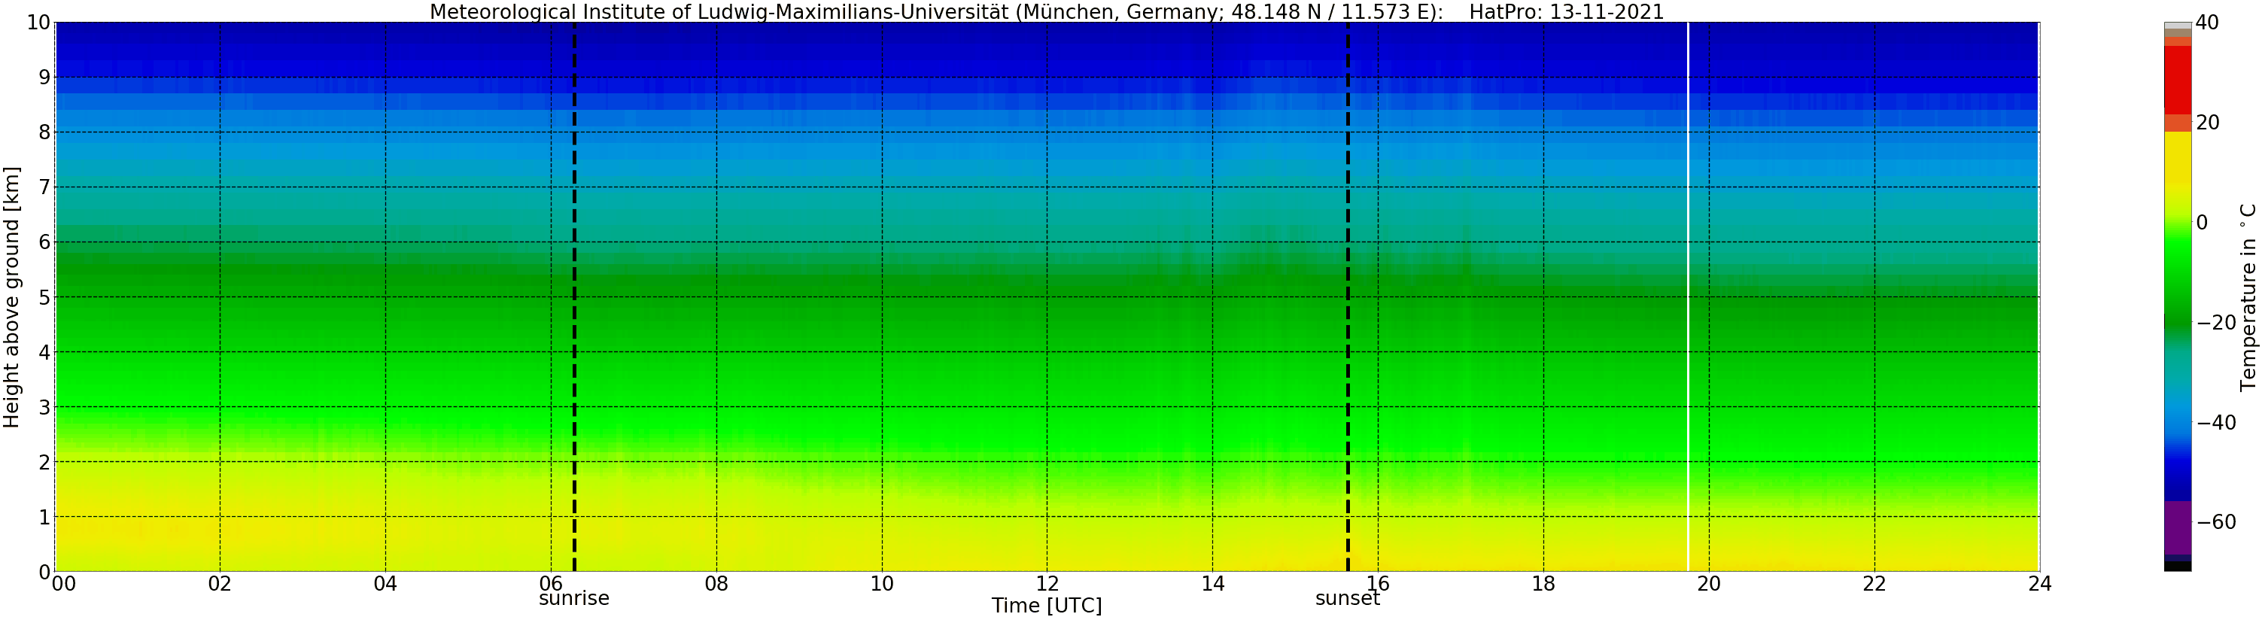
Task: Click the sunrise dashed vertical marker line
Action: click(574, 297)
